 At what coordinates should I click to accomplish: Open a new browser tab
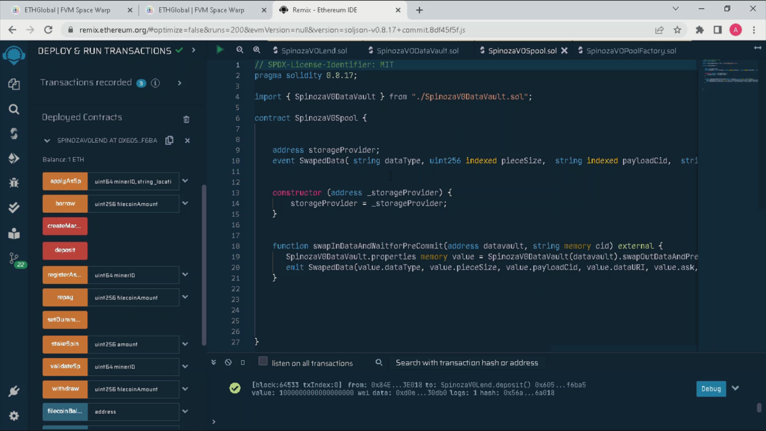click(x=419, y=10)
